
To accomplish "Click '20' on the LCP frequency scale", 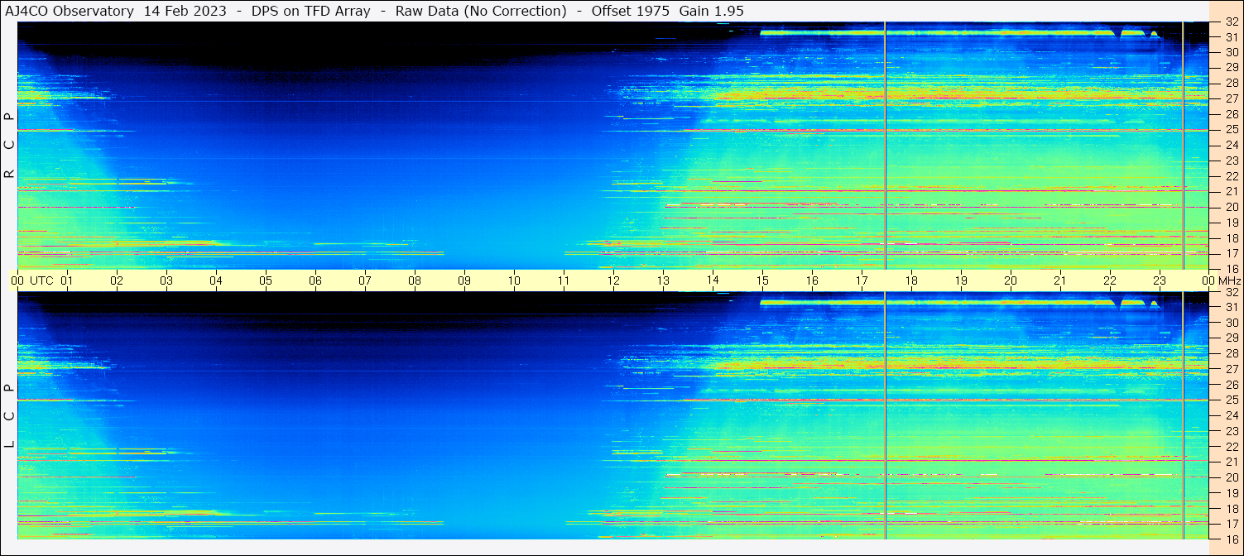I will 1231,477.
